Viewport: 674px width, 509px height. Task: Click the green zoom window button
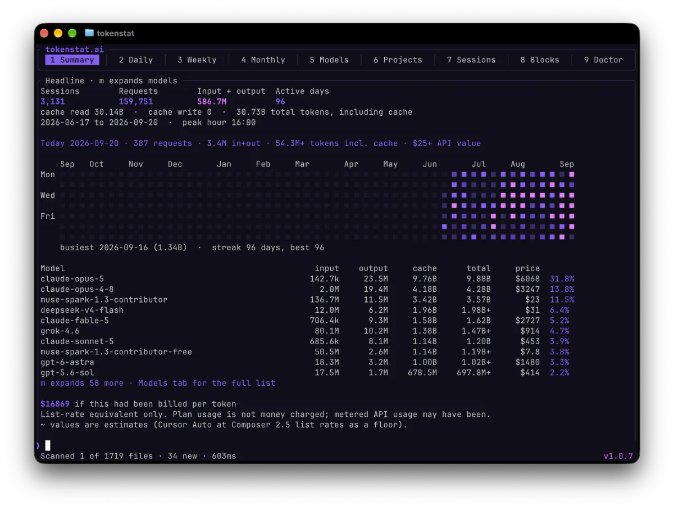tap(72, 33)
